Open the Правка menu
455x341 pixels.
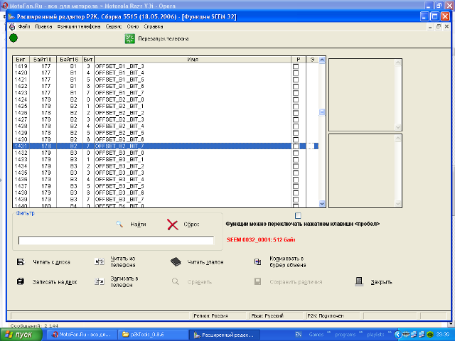[43, 27]
